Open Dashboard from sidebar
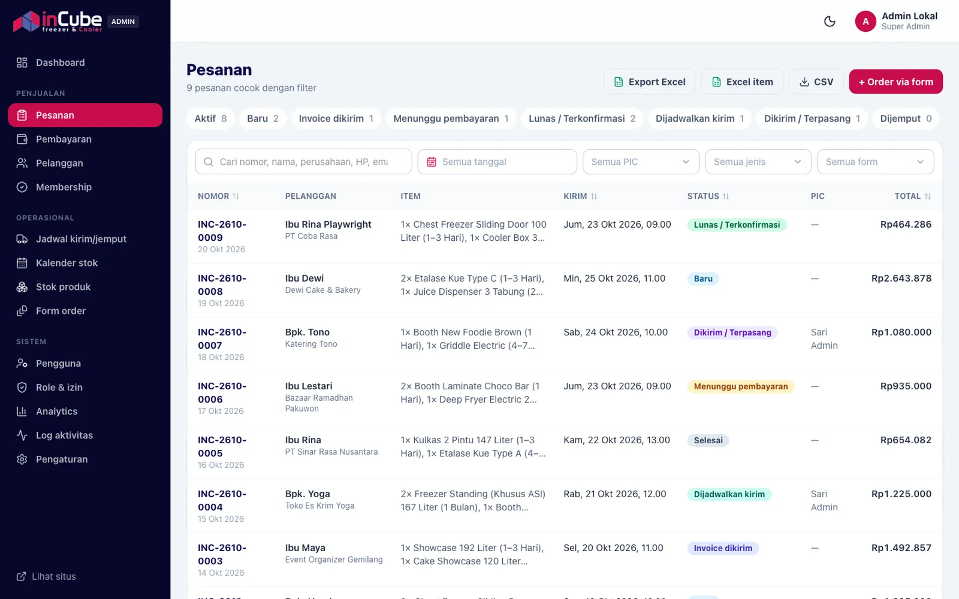Screen dimensions: 959x599 tap(85, 62)
